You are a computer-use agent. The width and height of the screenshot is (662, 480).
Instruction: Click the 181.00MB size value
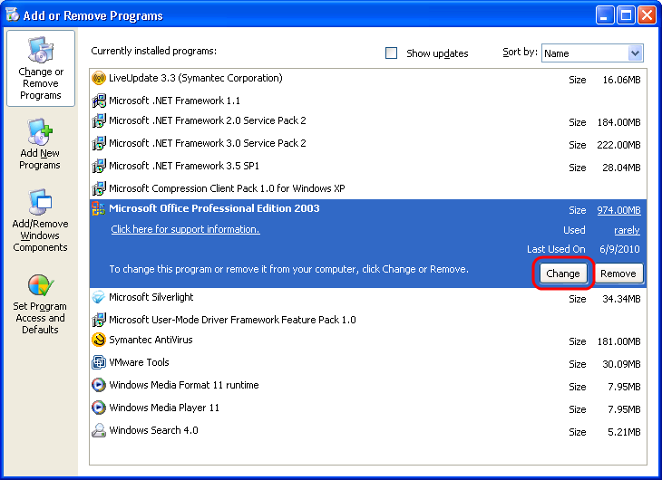619,341
